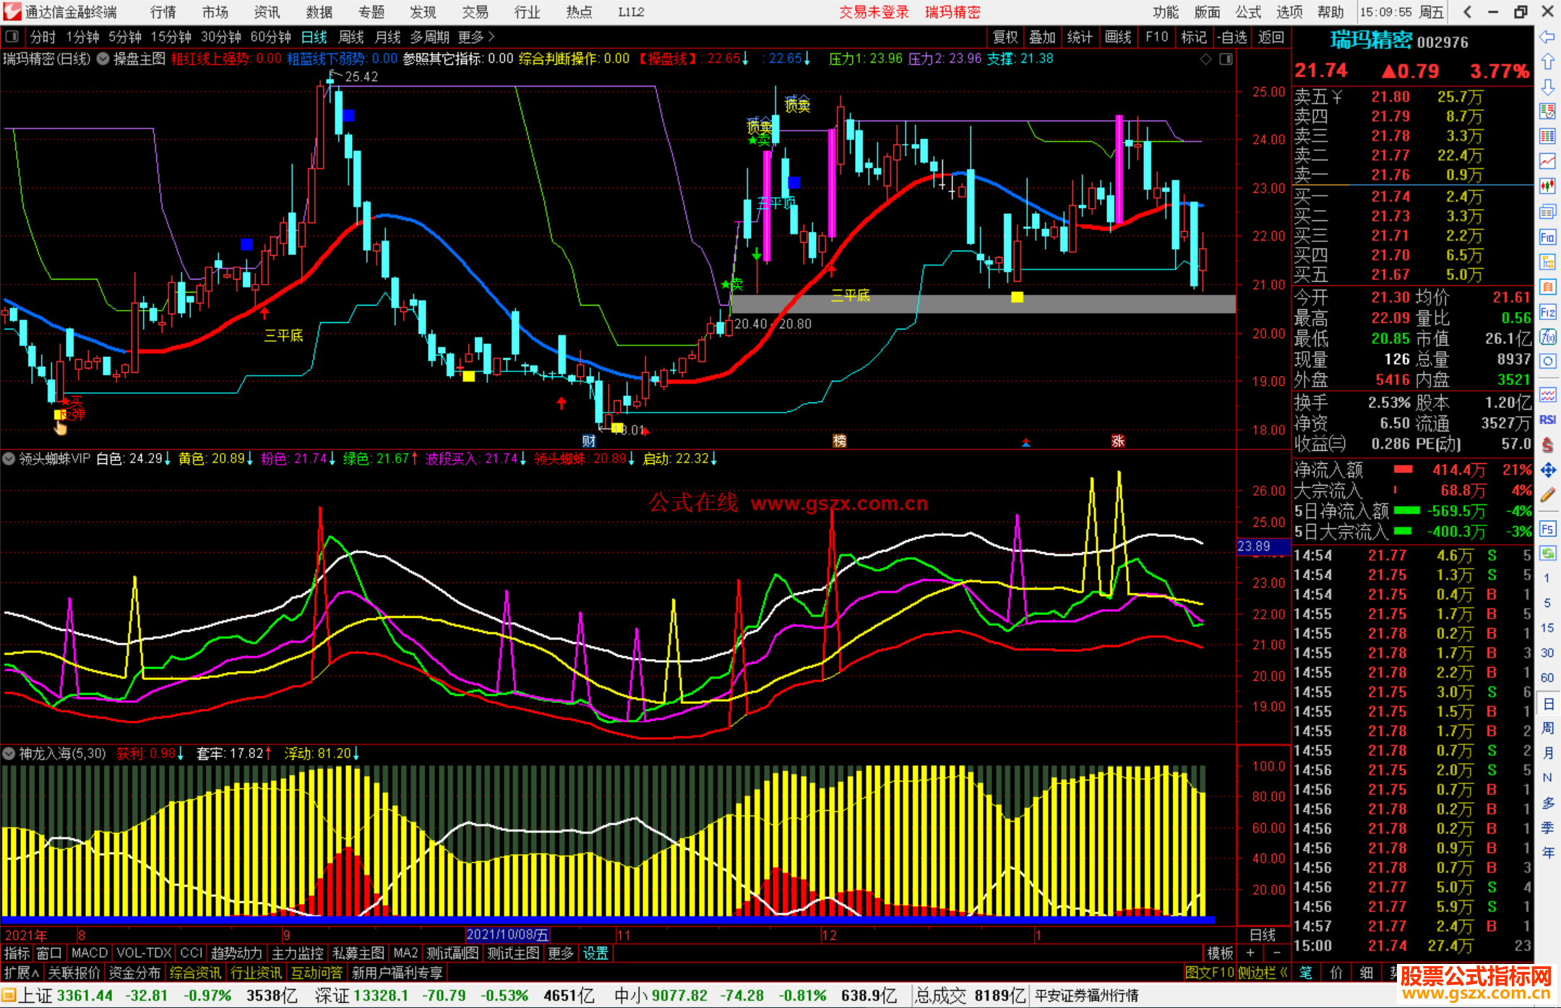
Task: Click the red S dollar icon in sidebar
Action: tap(1547, 445)
